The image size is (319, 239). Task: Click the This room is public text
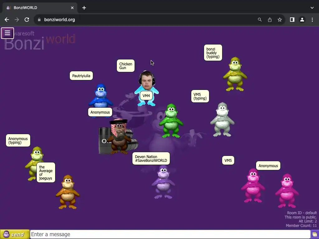pyautogui.click(x=301, y=217)
